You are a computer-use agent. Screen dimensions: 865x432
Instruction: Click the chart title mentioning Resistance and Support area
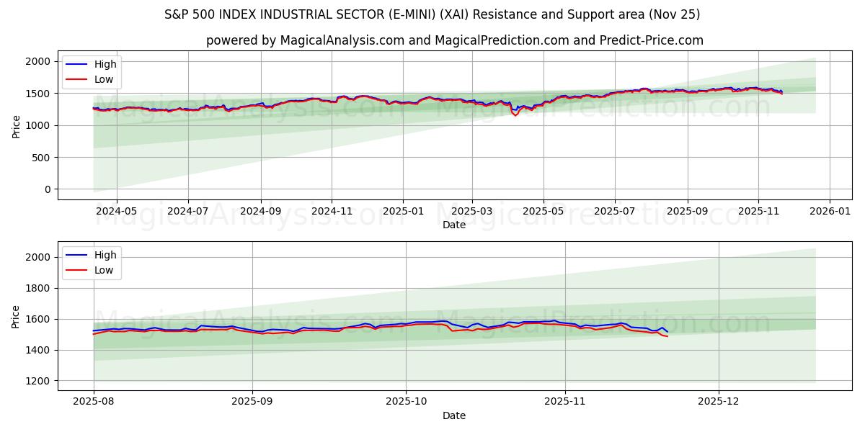(x=432, y=12)
